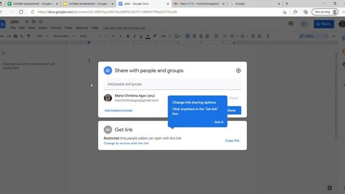Open the Add-ons menu
345x194 pixels.
pos(82,28)
